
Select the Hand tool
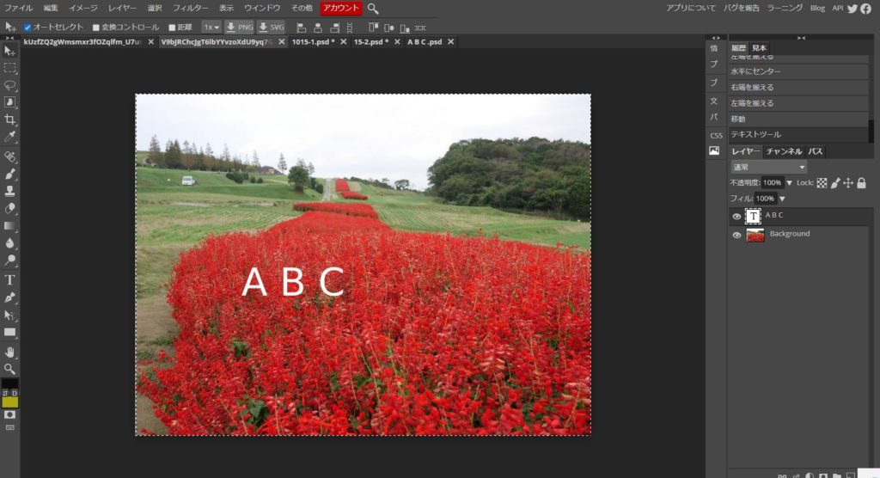[9, 352]
